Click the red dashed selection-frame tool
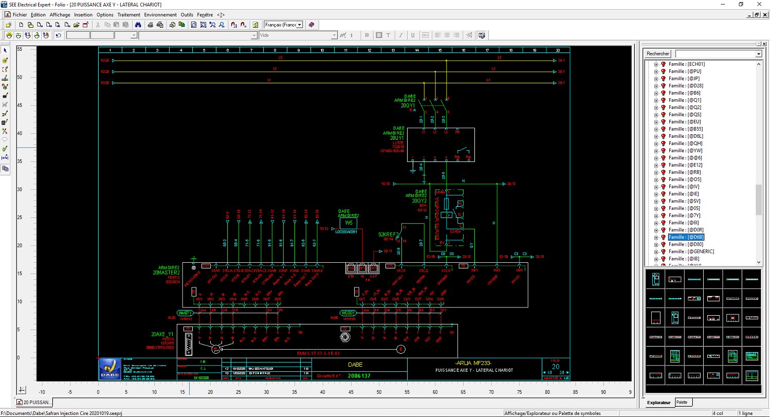The width and height of the screenshot is (771, 417). 5,69
